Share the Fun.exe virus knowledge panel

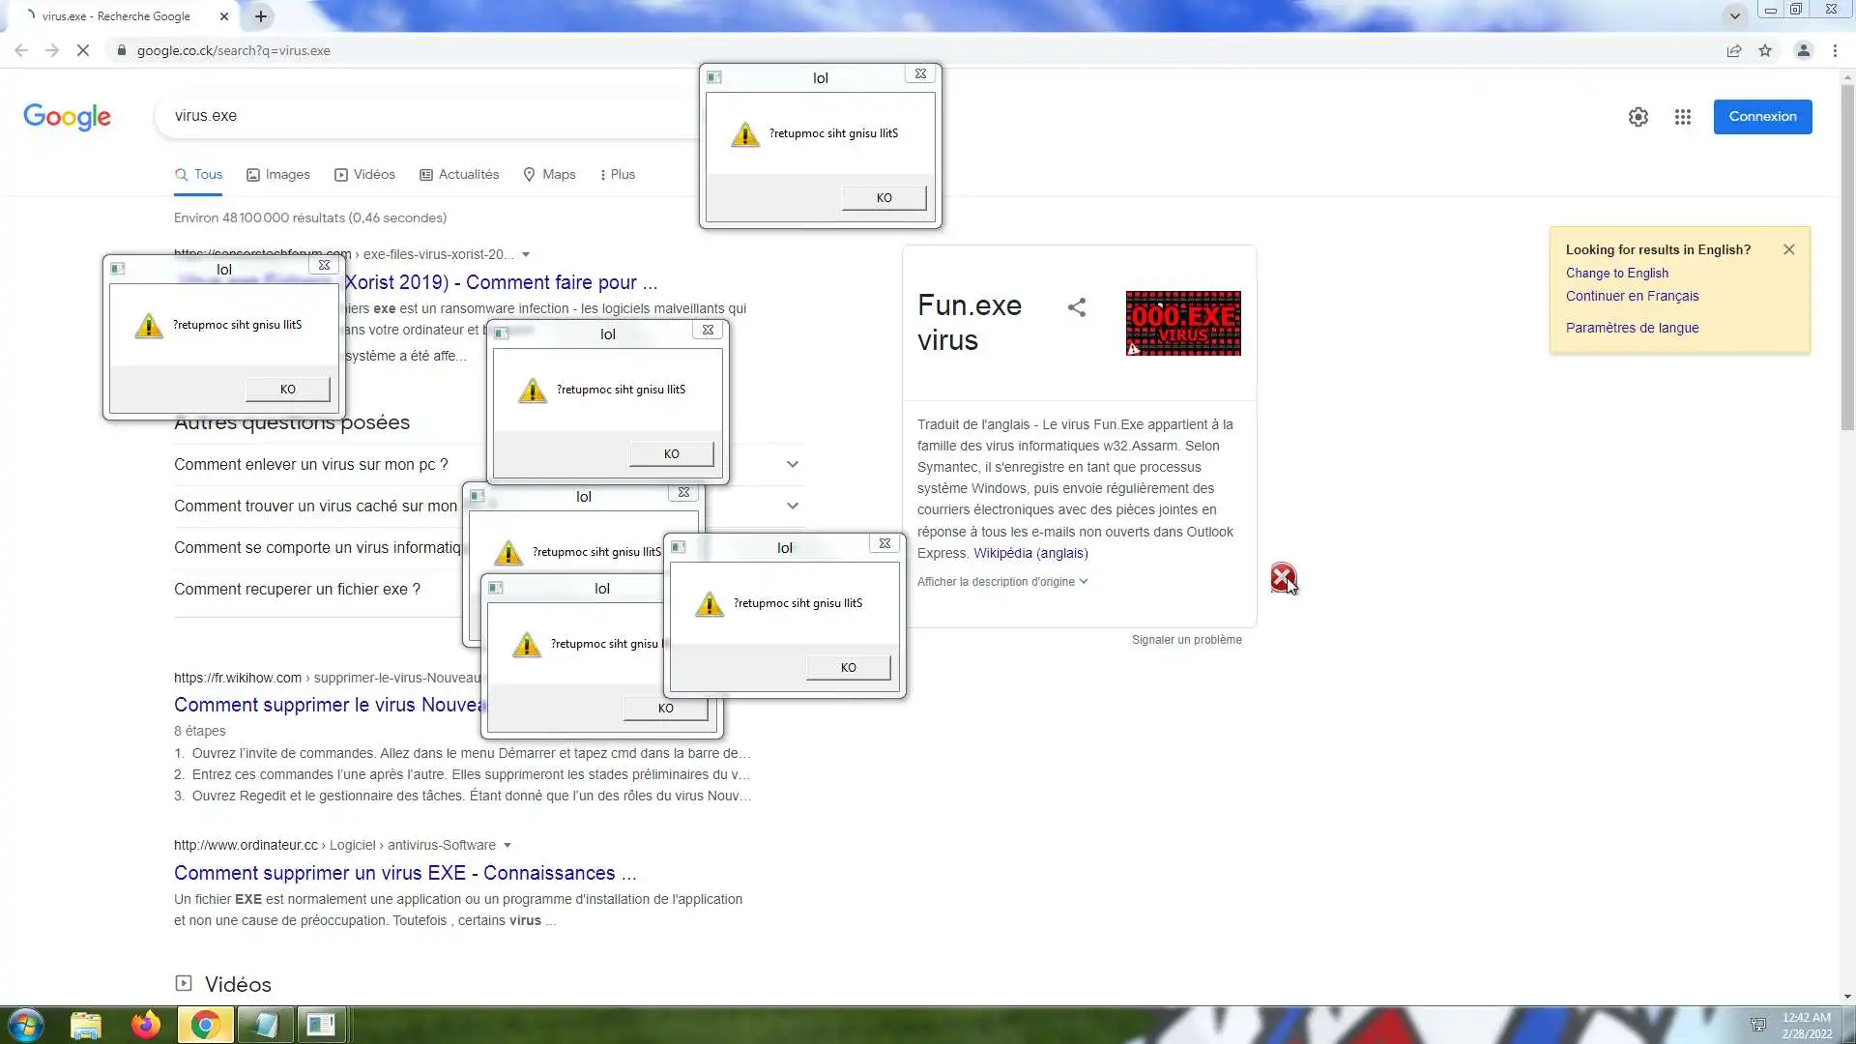[1077, 307]
